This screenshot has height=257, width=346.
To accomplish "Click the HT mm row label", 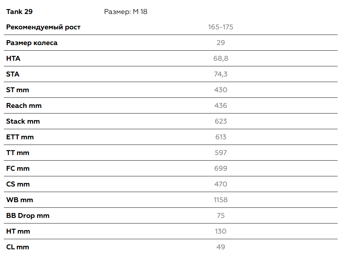I will (x=18, y=231).
